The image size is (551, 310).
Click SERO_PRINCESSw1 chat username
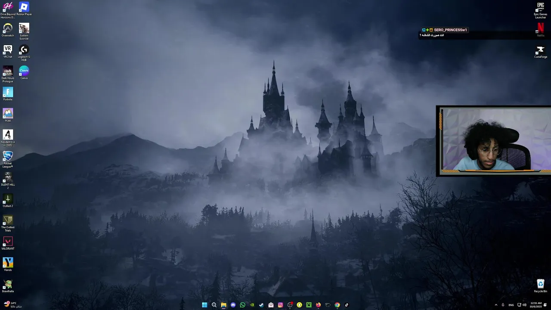450,30
